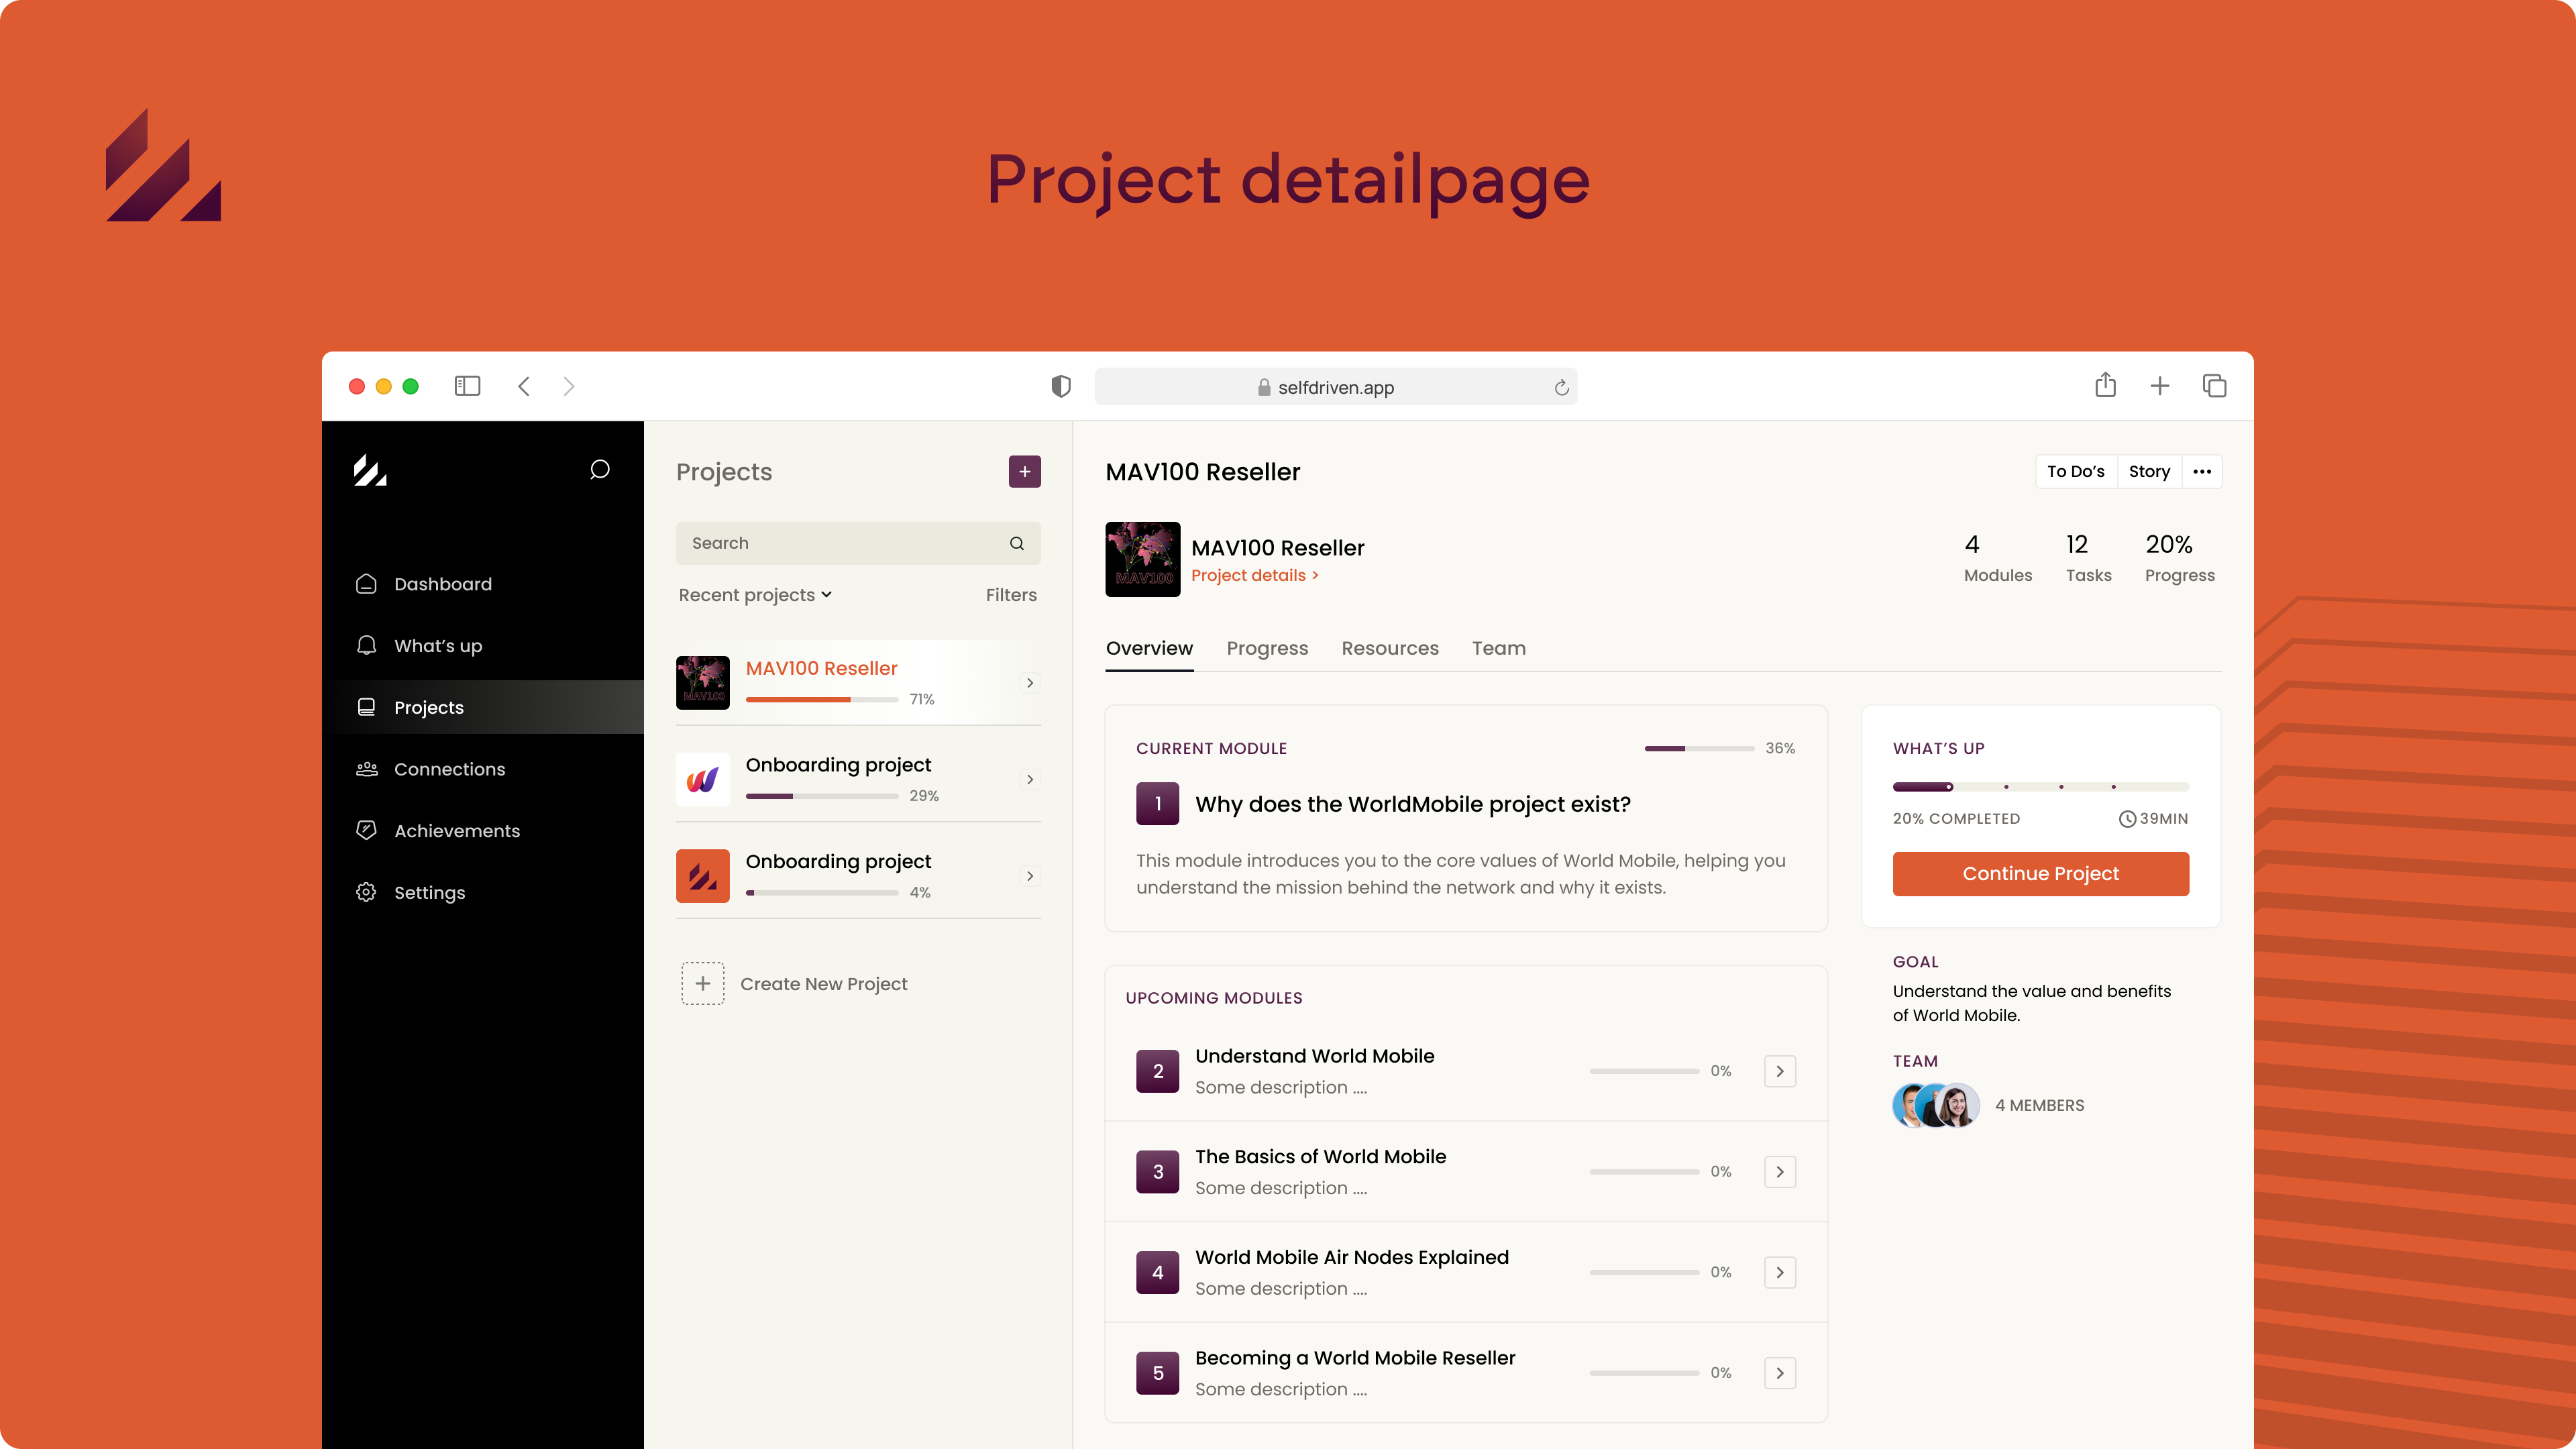Click the module number 4 badge
Image resolution: width=2576 pixels, height=1449 pixels.
1158,1272
